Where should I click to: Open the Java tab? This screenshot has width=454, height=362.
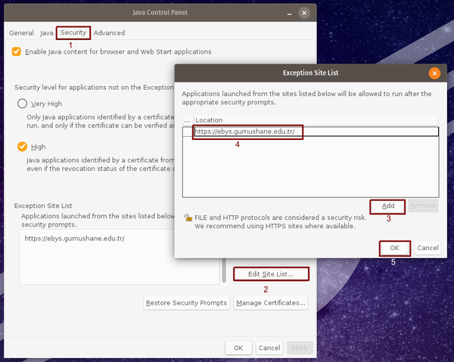click(47, 32)
